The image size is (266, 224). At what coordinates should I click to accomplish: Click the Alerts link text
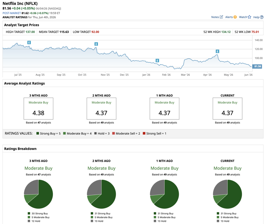pyautogui.click(x=229, y=17)
